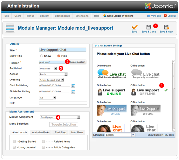Image resolution: width=179 pixels, height=160 pixels.
Task: Click the Log out link
Action: 171,16
